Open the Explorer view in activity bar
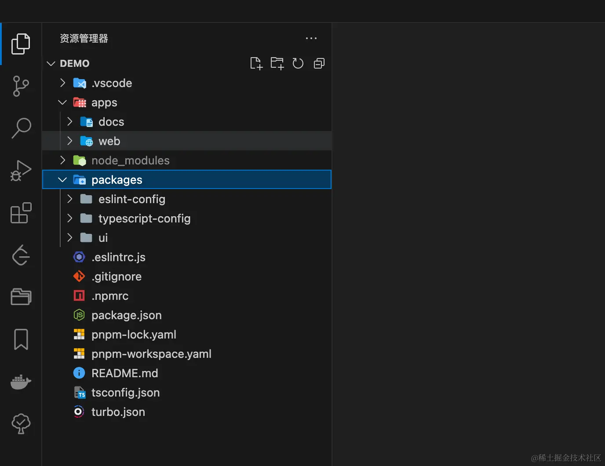 (21, 44)
